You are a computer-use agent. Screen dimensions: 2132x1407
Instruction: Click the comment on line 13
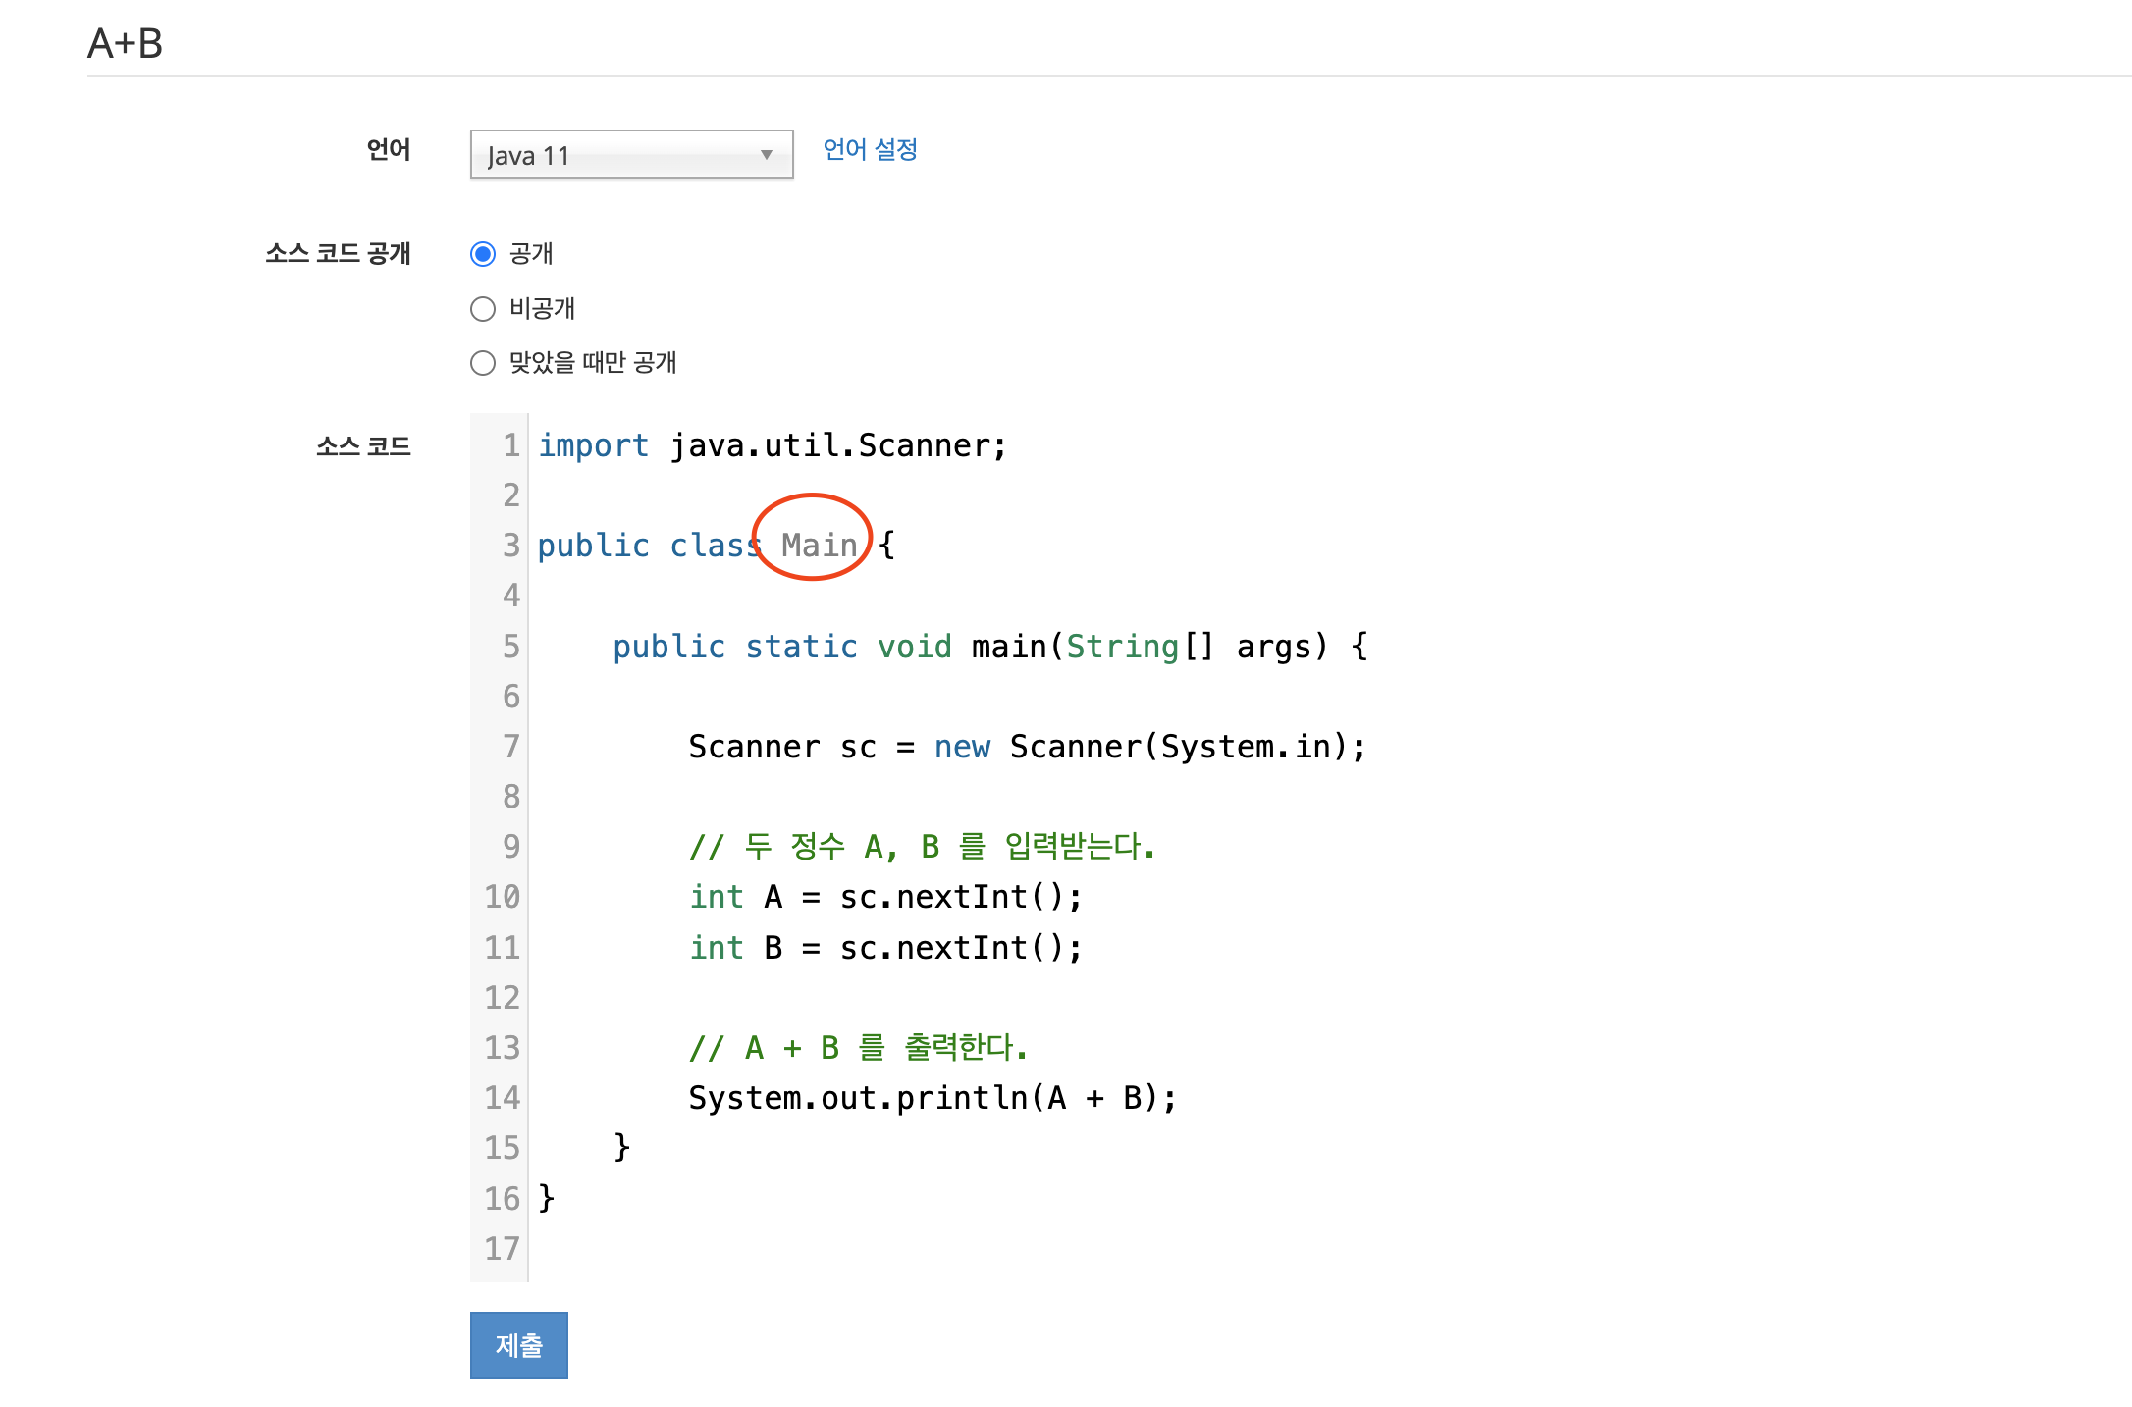coord(857,1047)
